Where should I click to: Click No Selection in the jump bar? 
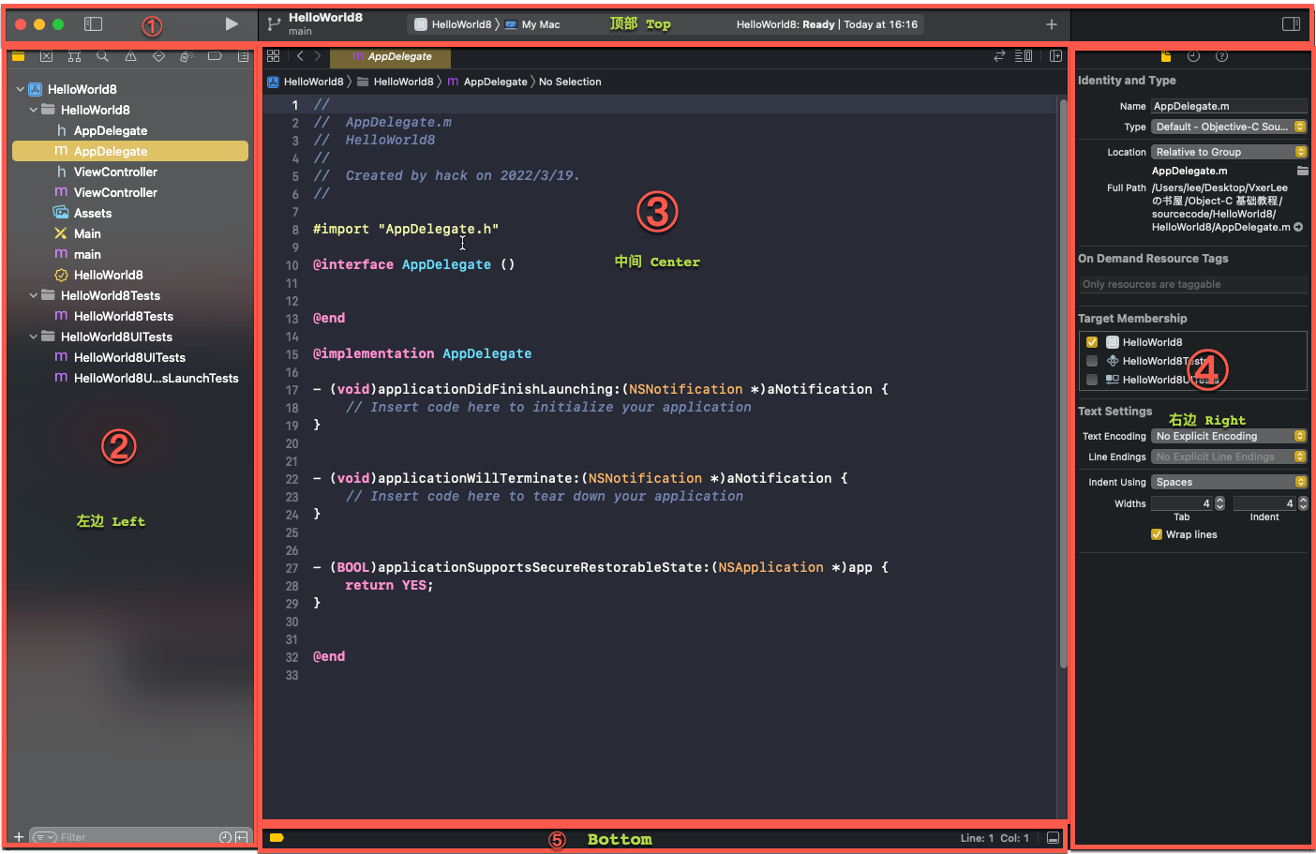click(x=570, y=82)
